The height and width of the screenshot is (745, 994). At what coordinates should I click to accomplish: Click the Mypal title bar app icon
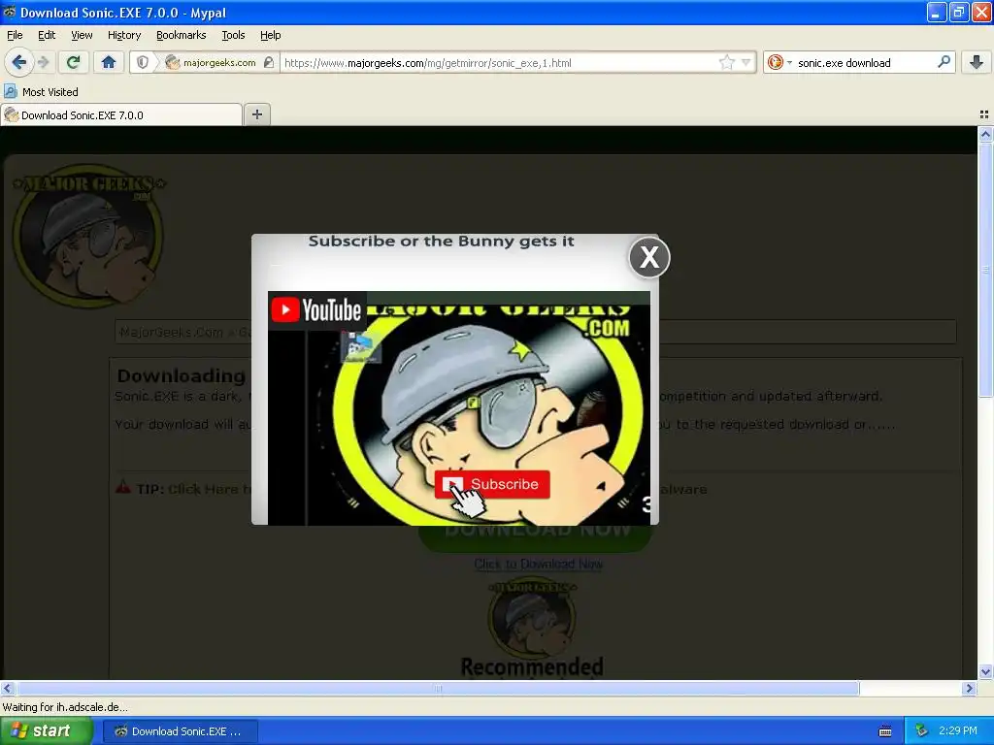click(9, 12)
